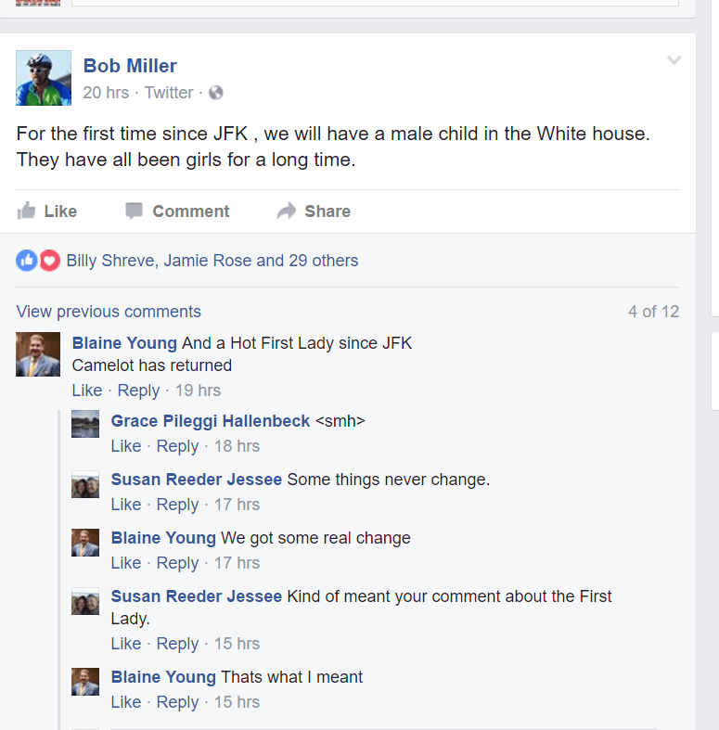Click the Twitter source link
This screenshot has width=719, height=730.
[x=169, y=93]
